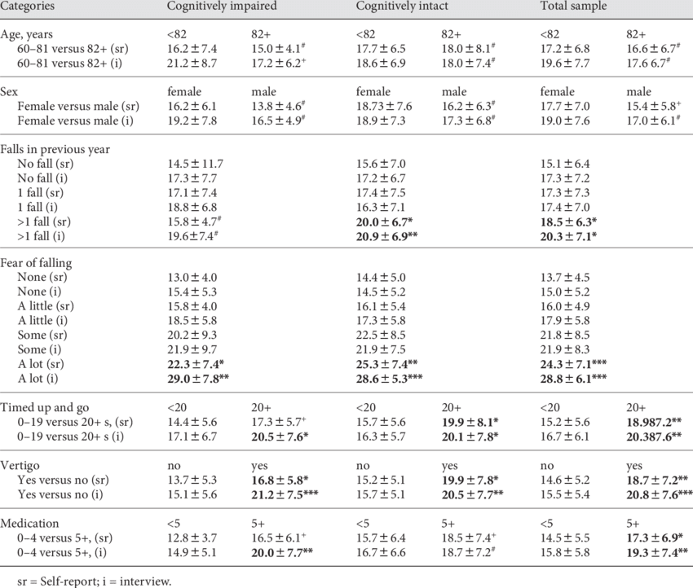Click the '>1 fall (i)' row label

(x=41, y=237)
